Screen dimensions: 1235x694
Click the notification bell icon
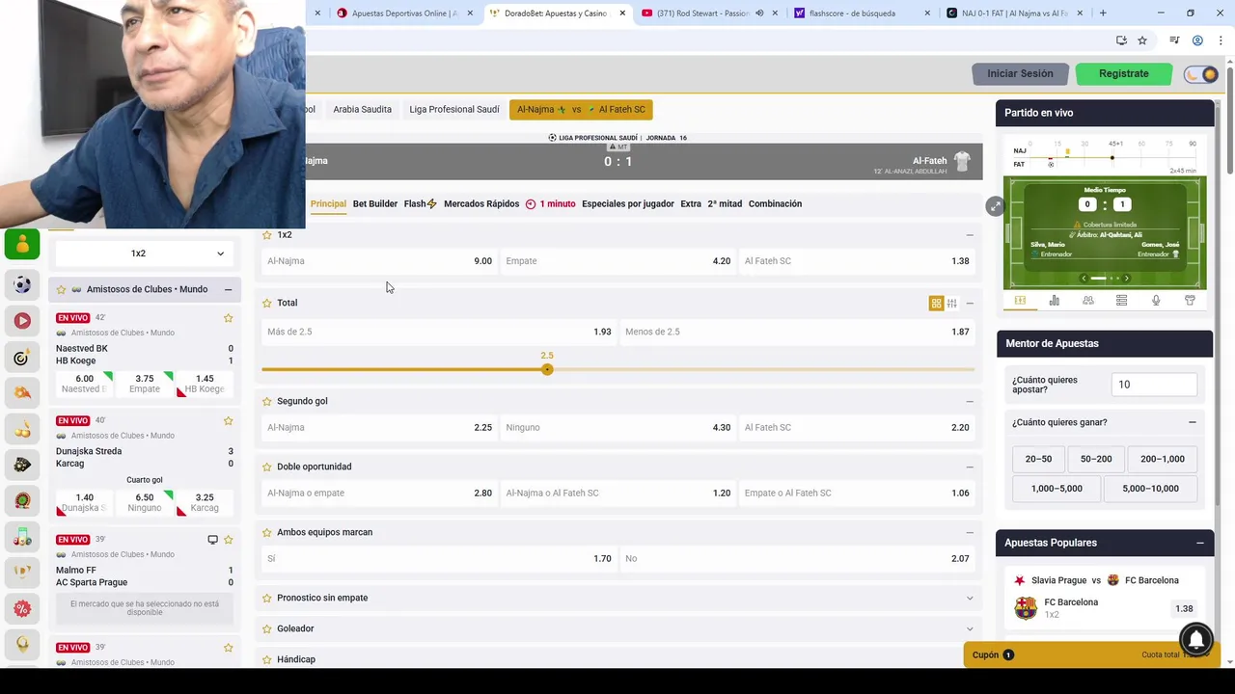pyautogui.click(x=1196, y=639)
